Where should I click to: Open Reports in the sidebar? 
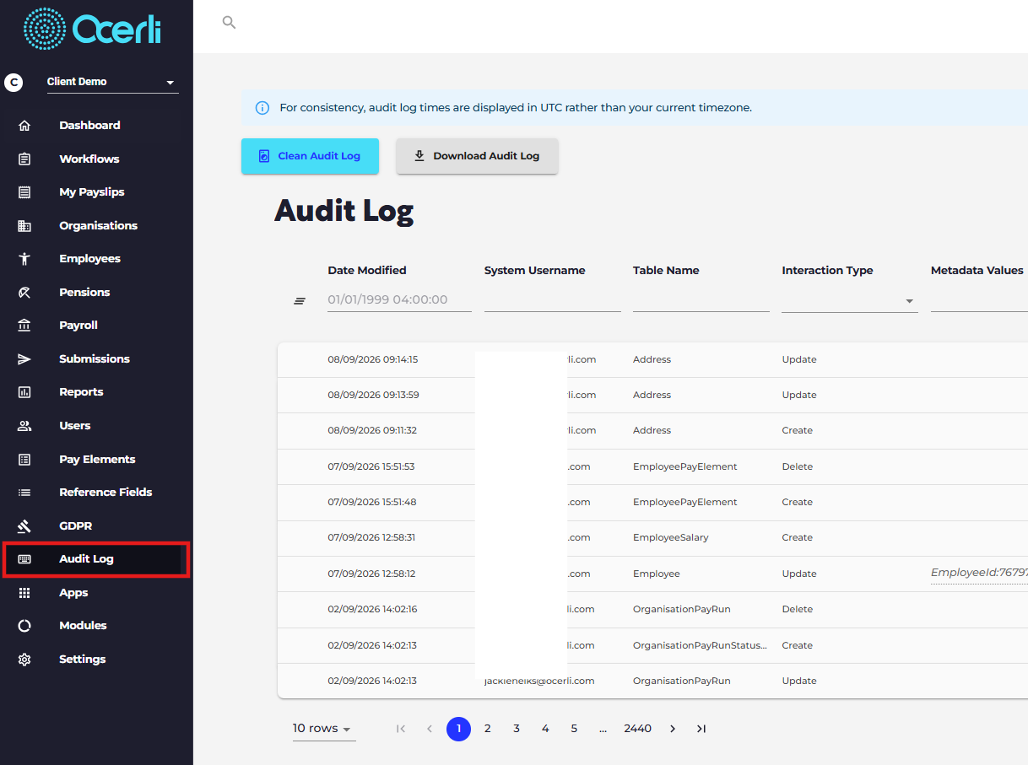click(x=81, y=392)
